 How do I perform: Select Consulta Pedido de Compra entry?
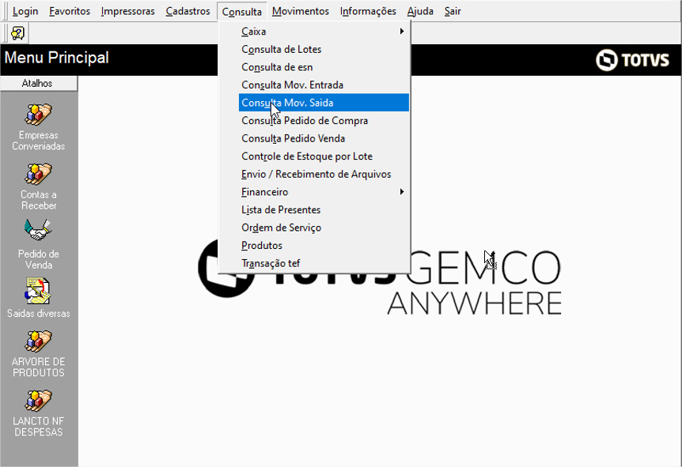point(324,120)
